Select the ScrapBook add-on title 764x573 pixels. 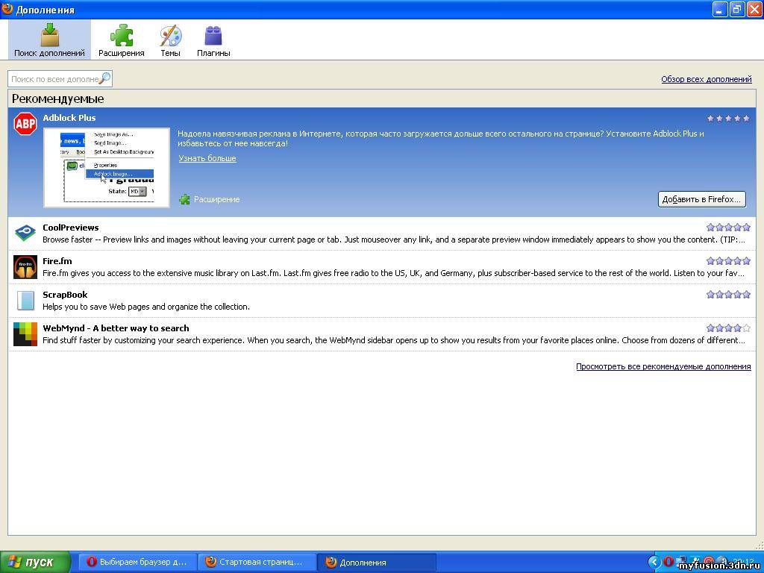pos(66,295)
